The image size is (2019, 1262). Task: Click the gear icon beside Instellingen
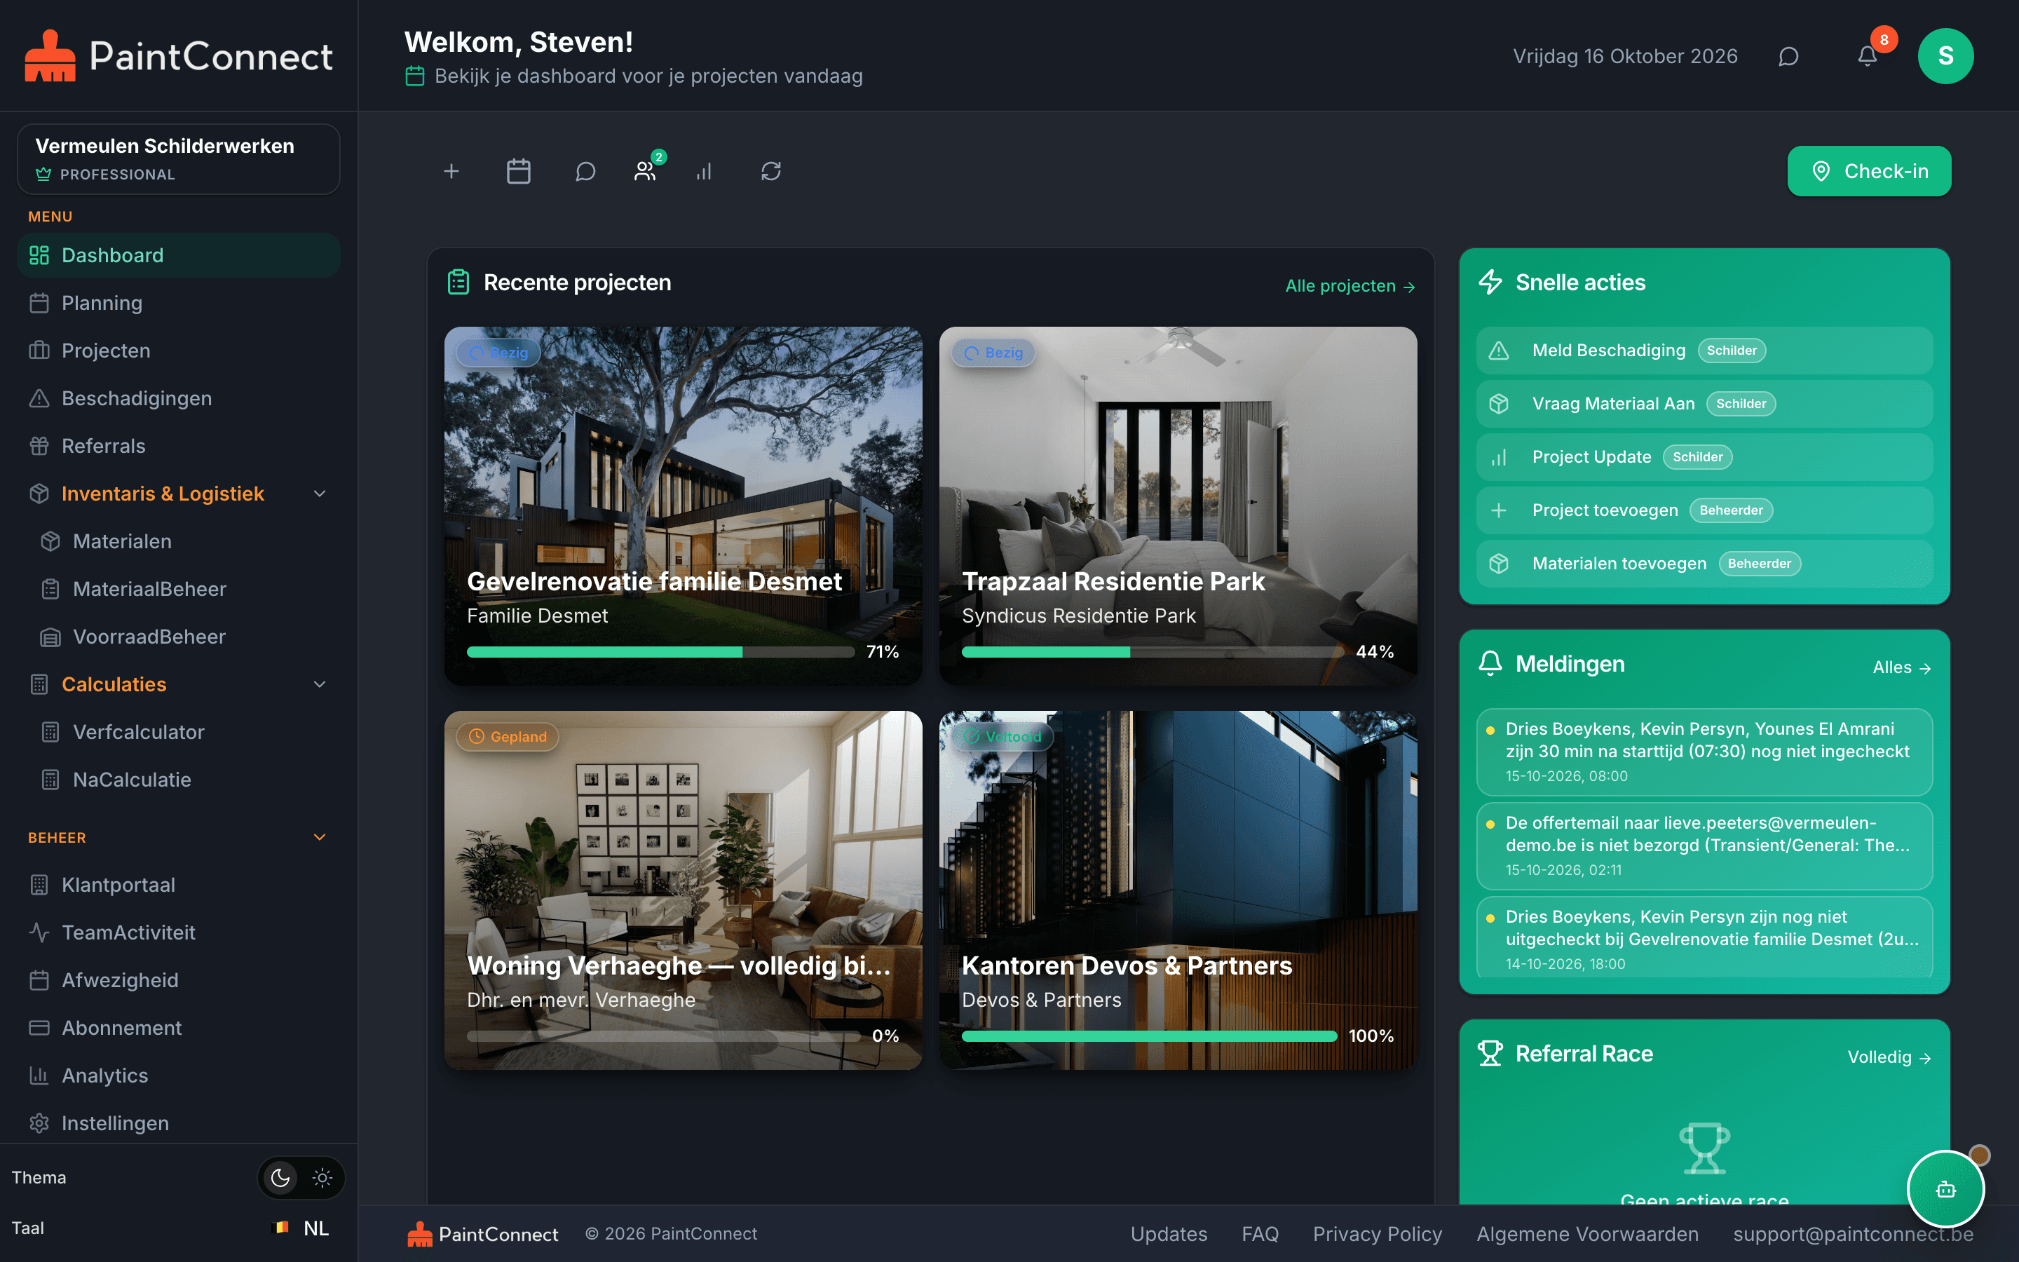(39, 1123)
